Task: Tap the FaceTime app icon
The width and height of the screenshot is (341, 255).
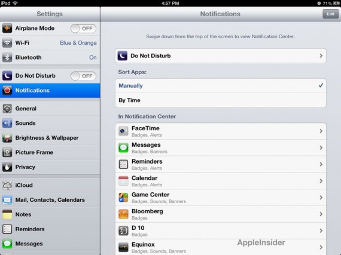Action: (x=123, y=131)
